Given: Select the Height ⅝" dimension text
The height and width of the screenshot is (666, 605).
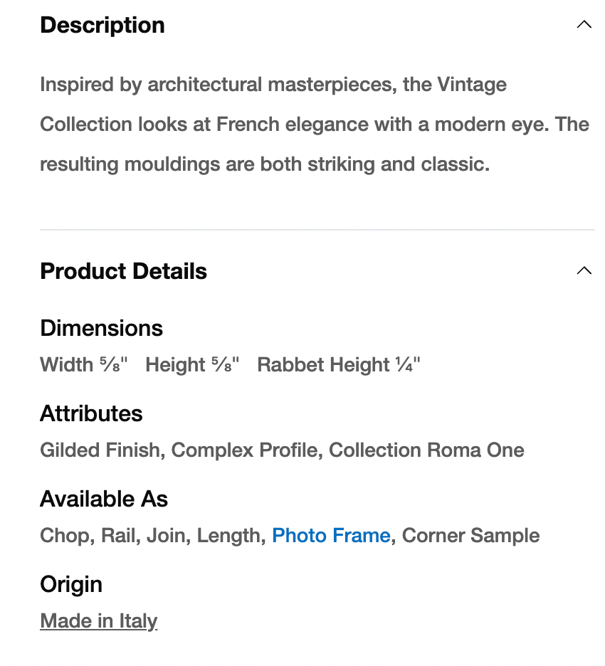Looking at the screenshot, I should click(192, 365).
